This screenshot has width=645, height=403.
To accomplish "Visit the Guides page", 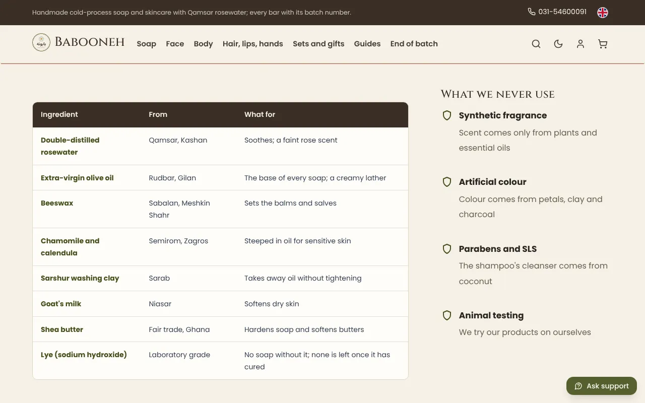I will pyautogui.click(x=367, y=44).
